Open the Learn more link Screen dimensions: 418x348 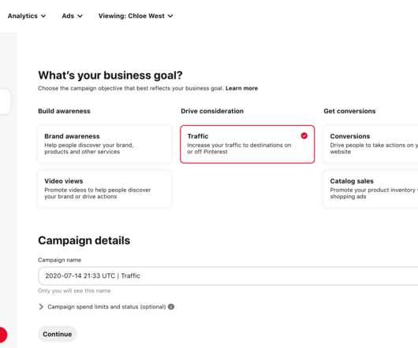(x=241, y=88)
